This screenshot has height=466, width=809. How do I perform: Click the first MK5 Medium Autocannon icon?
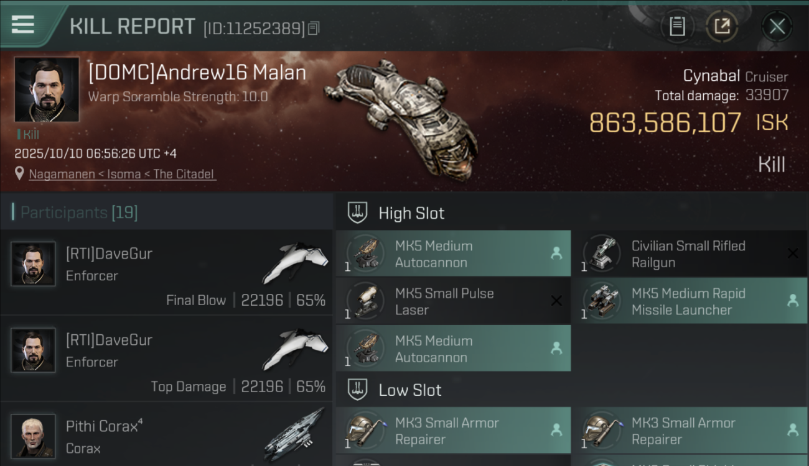click(x=365, y=254)
